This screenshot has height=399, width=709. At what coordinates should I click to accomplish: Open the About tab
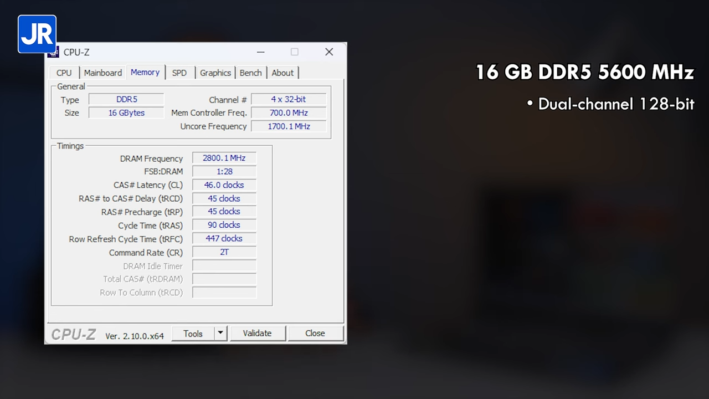[x=282, y=73]
